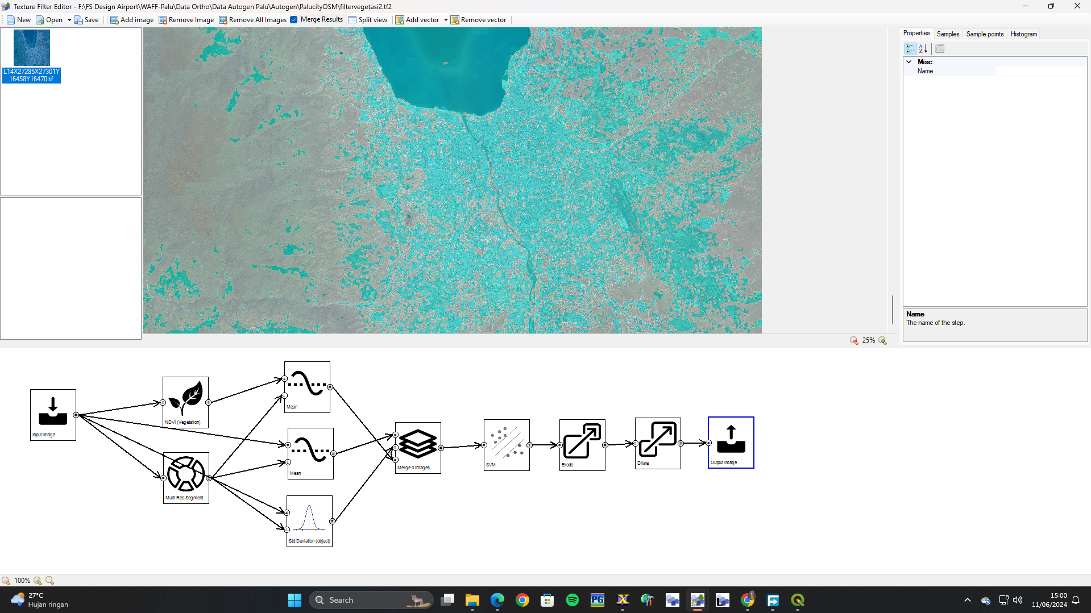Select the L14X27285X27301Y thumbnail

pos(31,48)
